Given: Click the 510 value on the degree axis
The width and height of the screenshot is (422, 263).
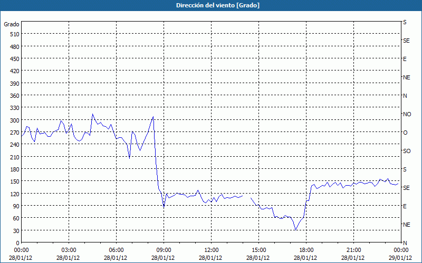Looking at the screenshot, I should 15,34.
